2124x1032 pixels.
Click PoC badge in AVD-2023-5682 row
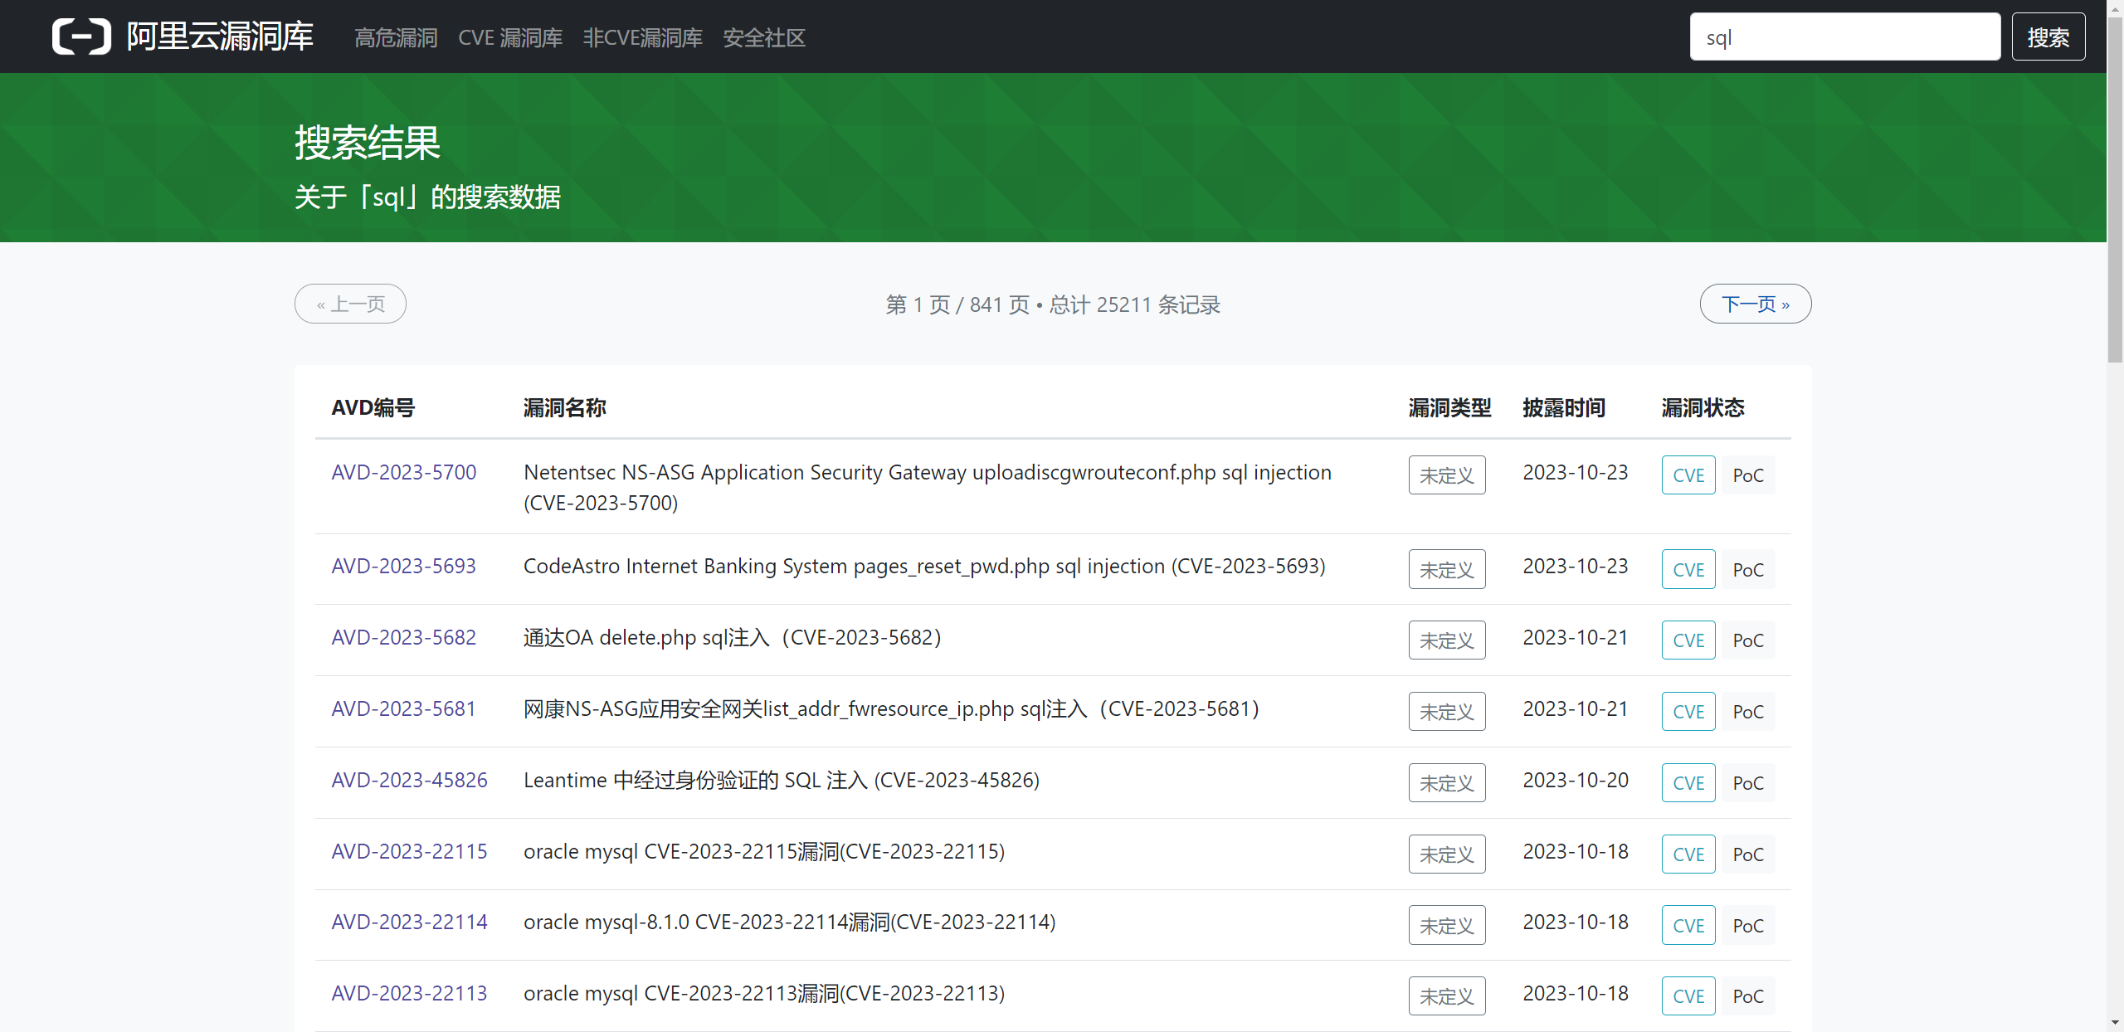click(1748, 640)
